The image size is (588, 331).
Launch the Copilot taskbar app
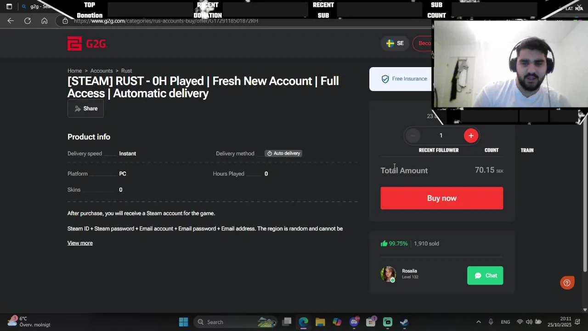tap(337, 322)
